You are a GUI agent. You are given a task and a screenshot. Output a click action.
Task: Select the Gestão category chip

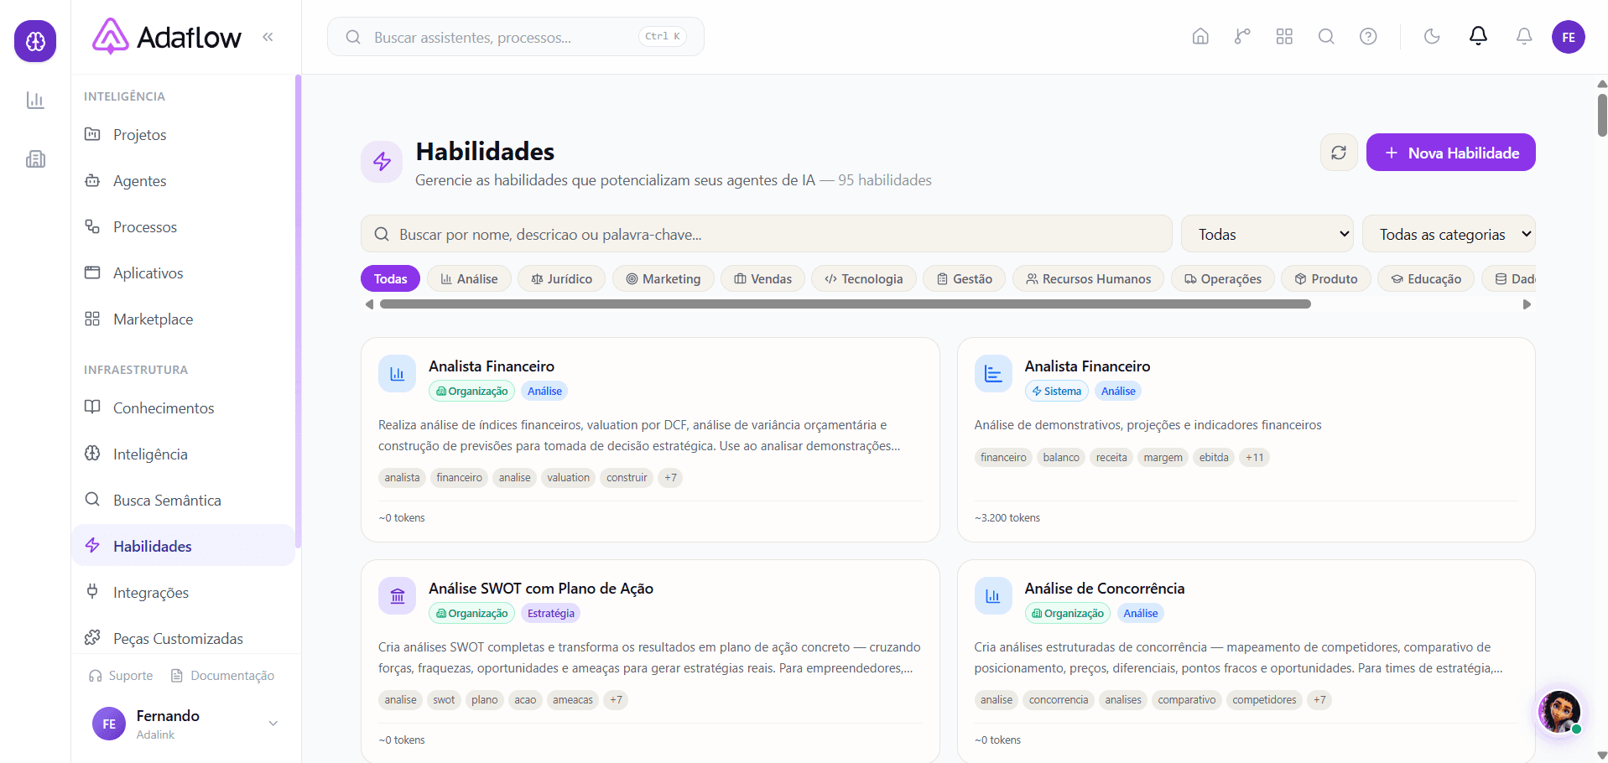pos(964,279)
